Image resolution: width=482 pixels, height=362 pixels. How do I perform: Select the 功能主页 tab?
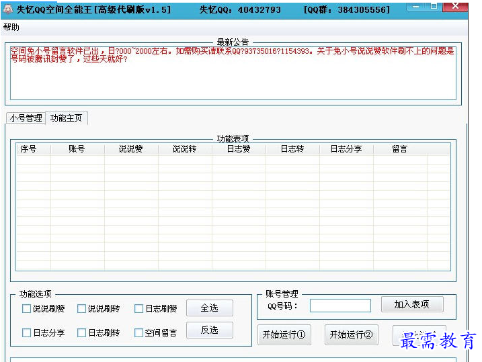click(67, 118)
